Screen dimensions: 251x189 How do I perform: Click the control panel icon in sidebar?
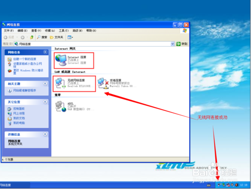(x=10, y=109)
